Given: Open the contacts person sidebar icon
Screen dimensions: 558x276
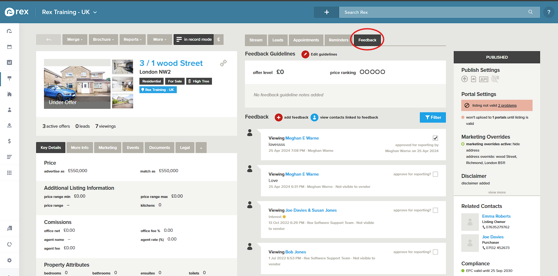Looking at the screenshot, I should pyautogui.click(x=9, y=110).
